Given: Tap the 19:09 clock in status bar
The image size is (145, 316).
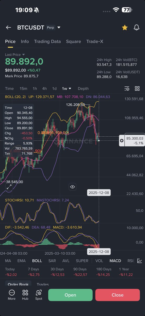Looking at the screenshot, I should coord(24,10).
